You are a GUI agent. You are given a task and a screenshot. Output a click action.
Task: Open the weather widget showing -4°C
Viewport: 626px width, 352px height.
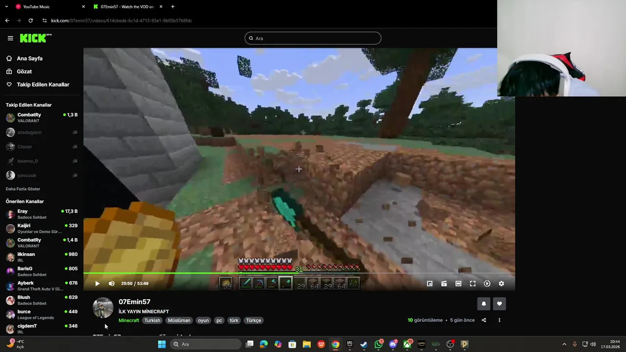point(16,344)
